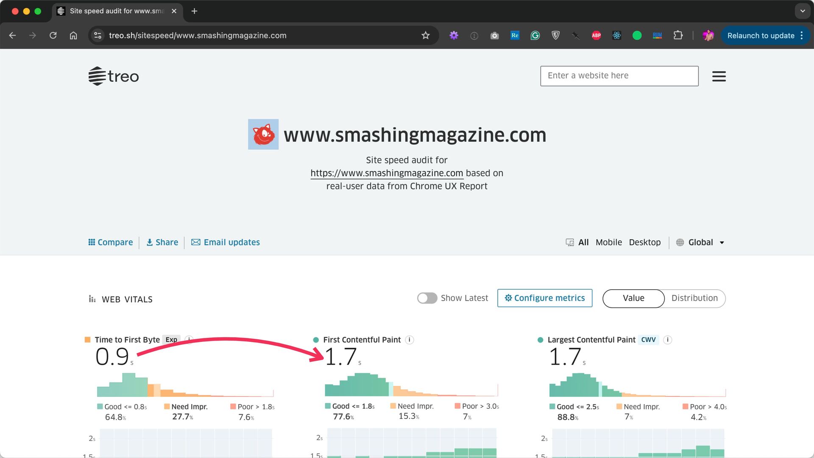Click the Grammarly extension icon
The height and width of the screenshot is (458, 814).
(x=535, y=36)
